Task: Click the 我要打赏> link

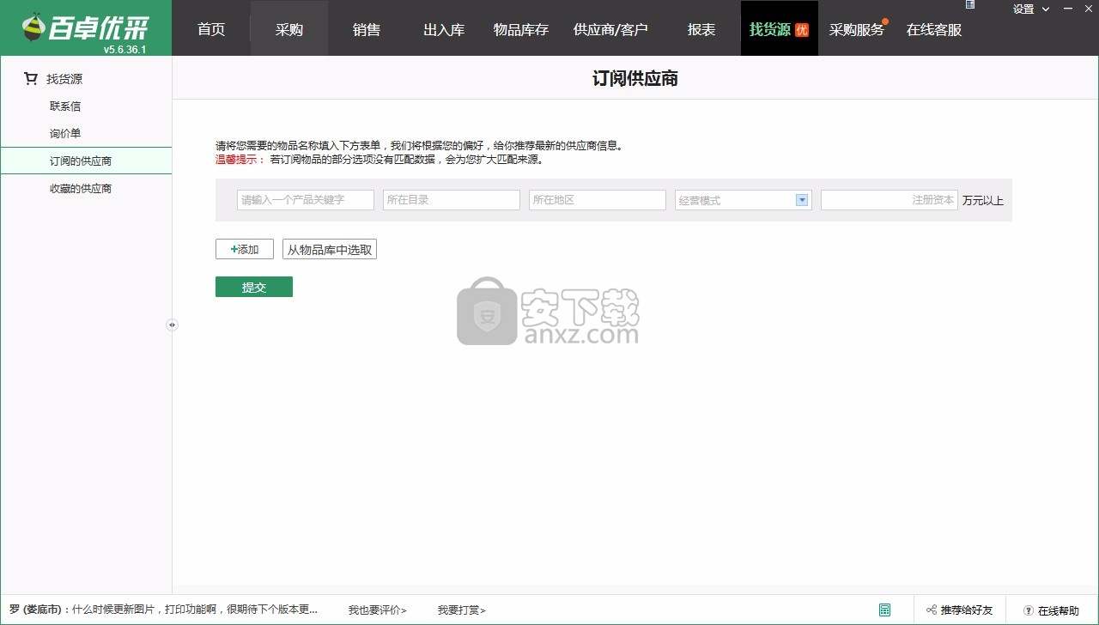Action: point(461,610)
